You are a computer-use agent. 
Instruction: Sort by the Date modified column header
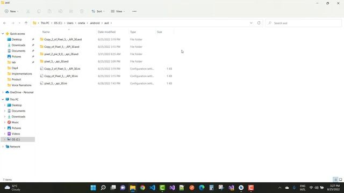[106, 32]
